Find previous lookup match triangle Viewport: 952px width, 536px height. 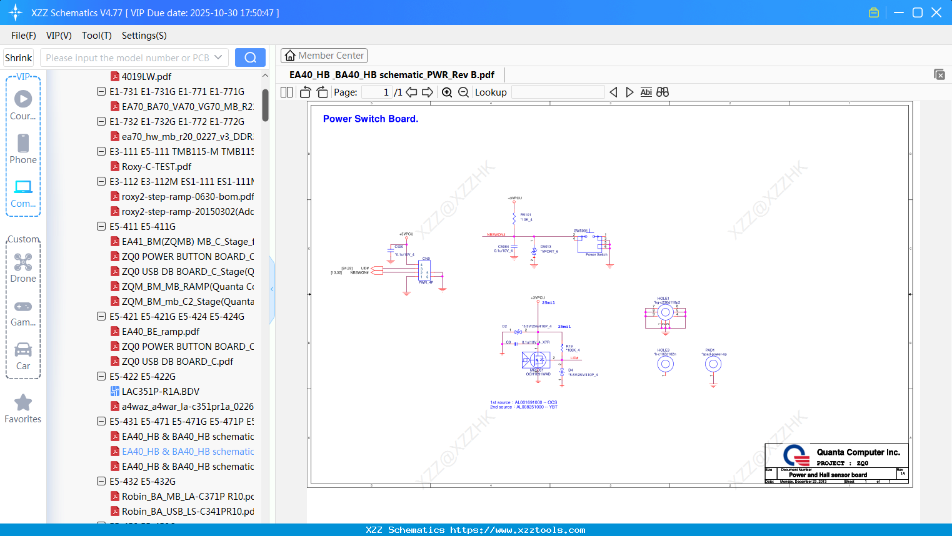tap(613, 92)
